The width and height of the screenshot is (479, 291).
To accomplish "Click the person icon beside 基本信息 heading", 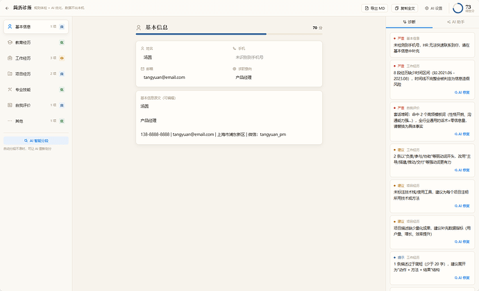I will pos(139,28).
